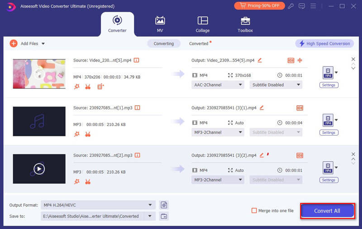Image resolution: width=362 pixels, height=229 pixels.
Task: Enable Merge into one file checkbox
Action: [254, 210]
